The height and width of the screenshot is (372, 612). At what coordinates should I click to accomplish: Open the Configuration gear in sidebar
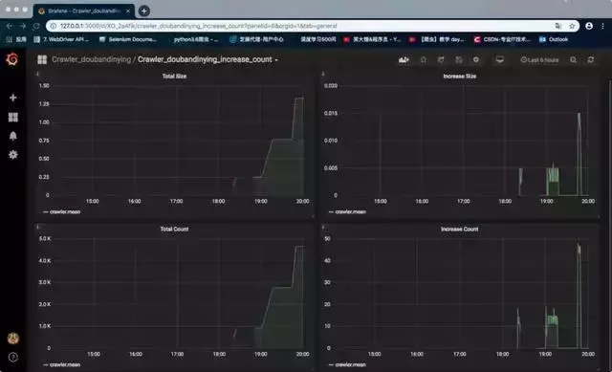coord(12,155)
